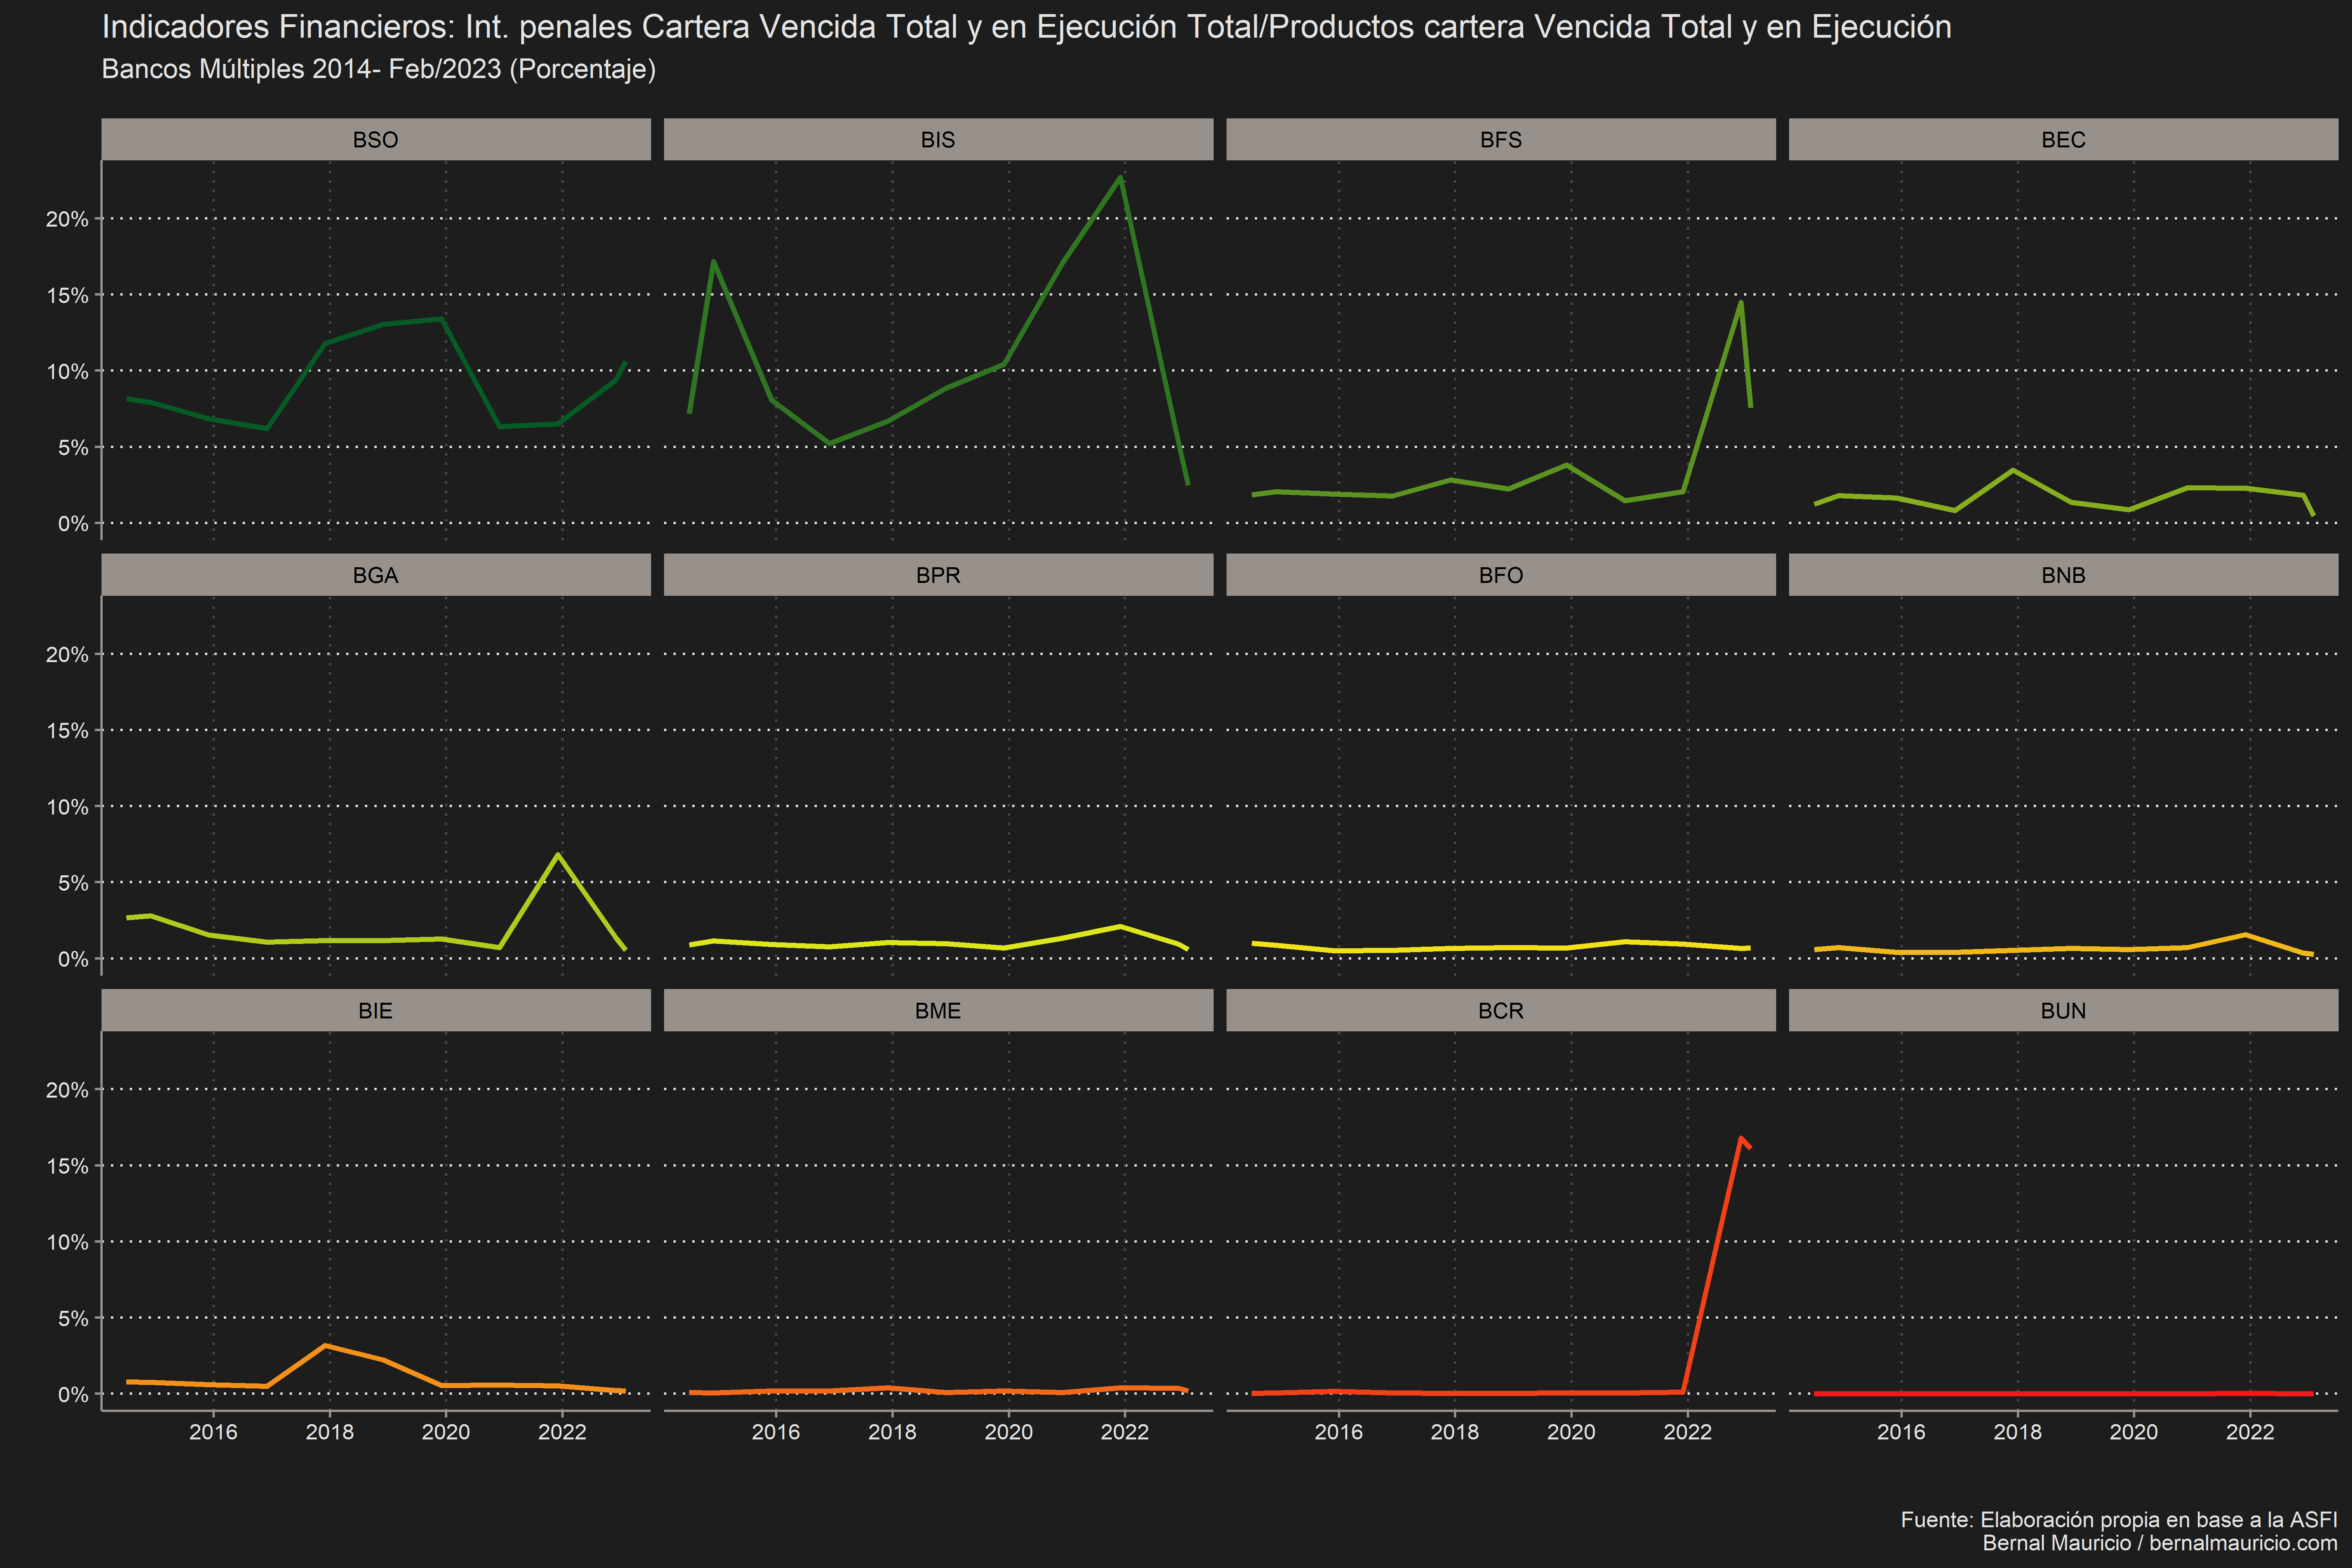Click the '5%' label on bottom row axis

click(x=73, y=1318)
